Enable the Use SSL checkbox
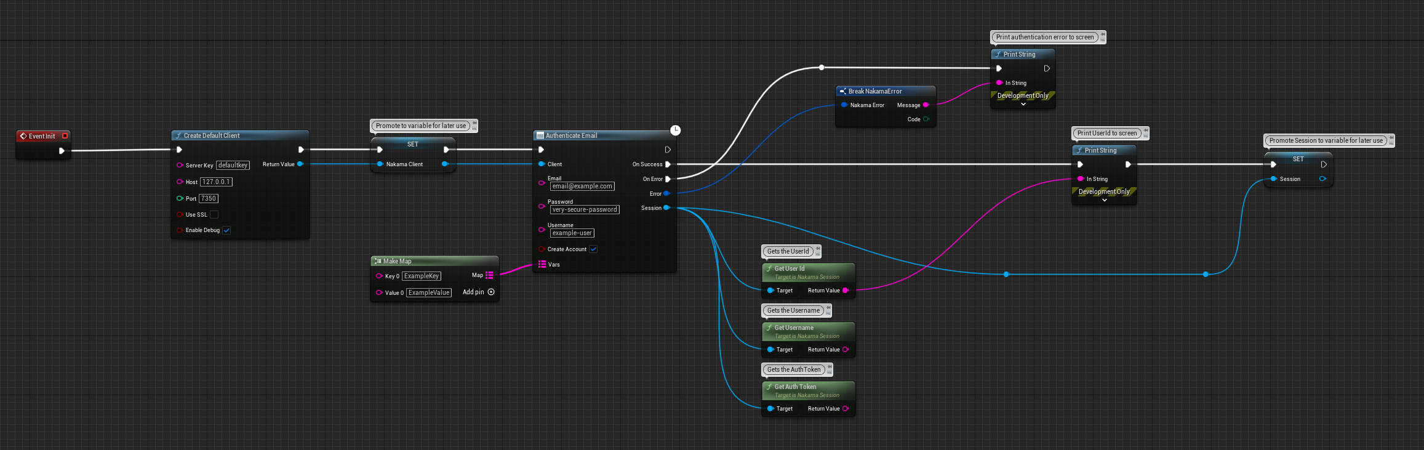The image size is (1424, 450). [214, 215]
